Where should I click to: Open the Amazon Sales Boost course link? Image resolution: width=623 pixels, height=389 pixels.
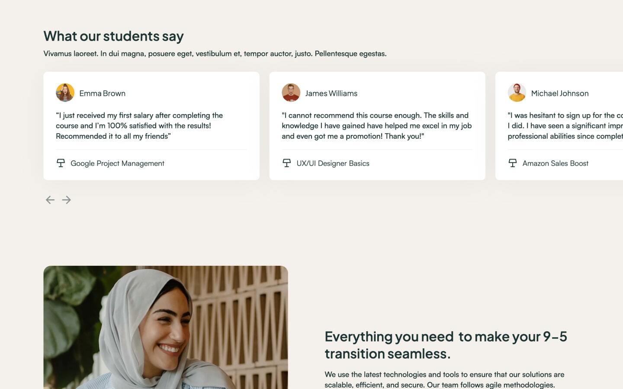[556, 163]
